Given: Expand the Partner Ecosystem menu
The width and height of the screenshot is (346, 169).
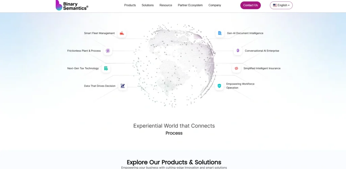Looking at the screenshot, I should [x=190, y=5].
